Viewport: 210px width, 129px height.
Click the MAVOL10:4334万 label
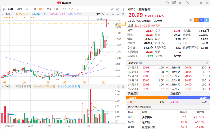tap(69, 87)
